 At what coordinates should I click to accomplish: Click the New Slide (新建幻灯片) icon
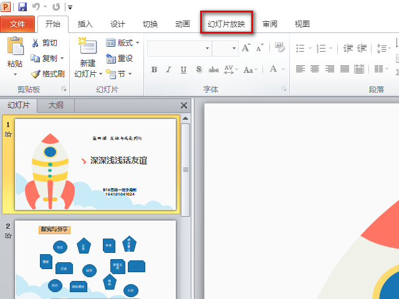87,45
